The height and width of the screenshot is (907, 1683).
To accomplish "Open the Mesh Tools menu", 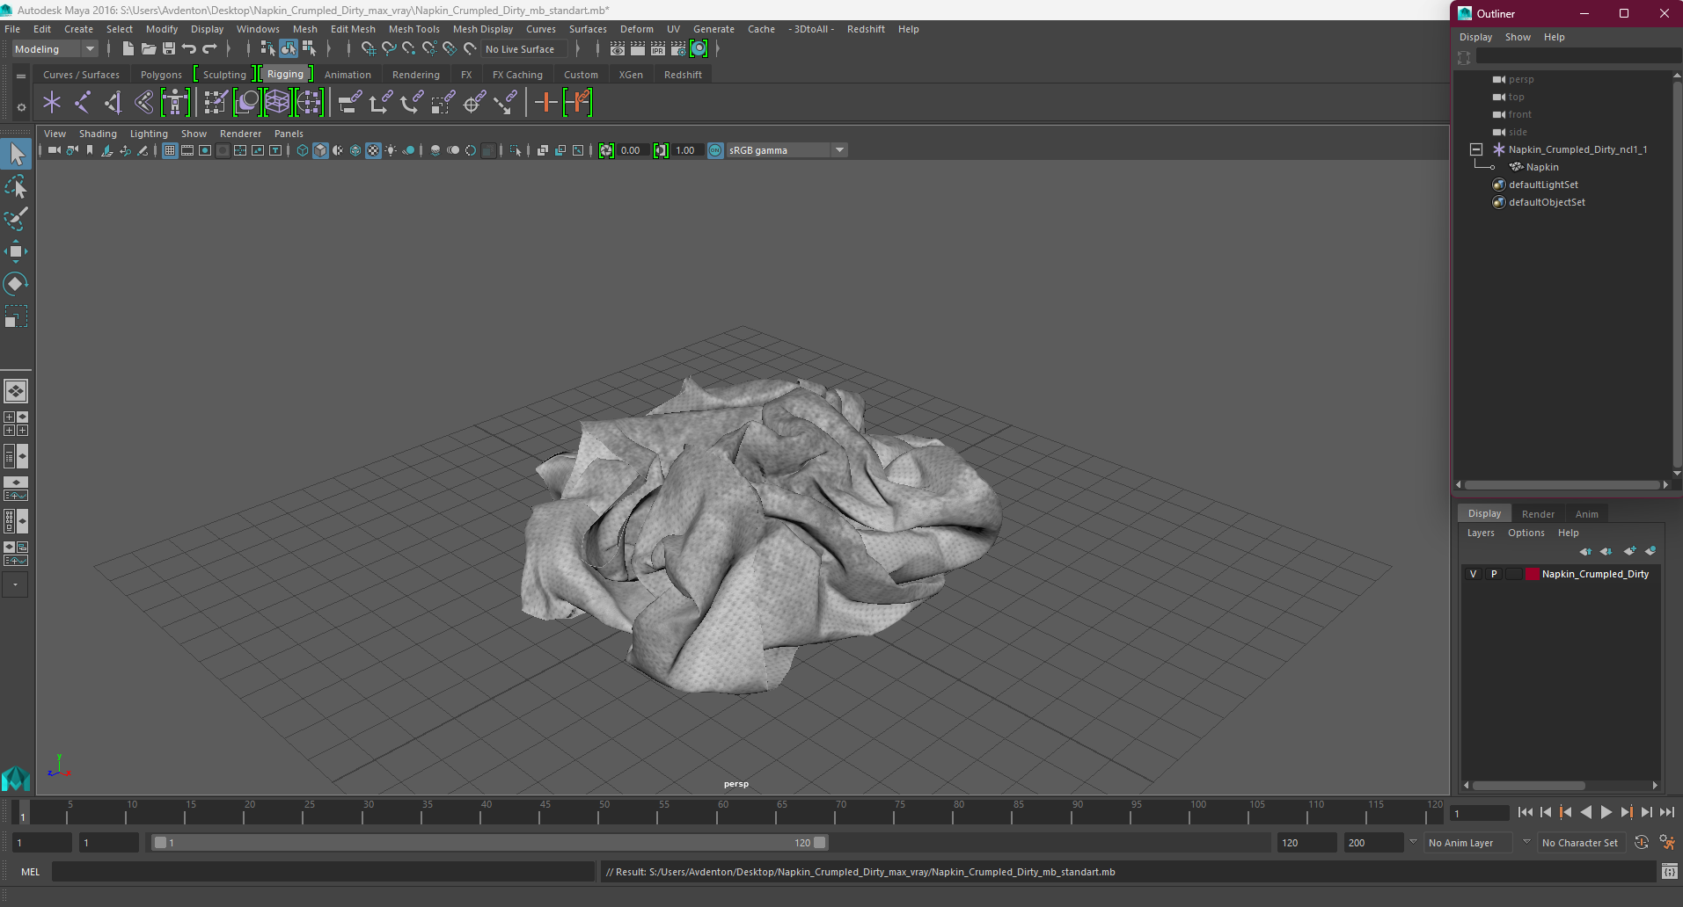I will click(413, 29).
